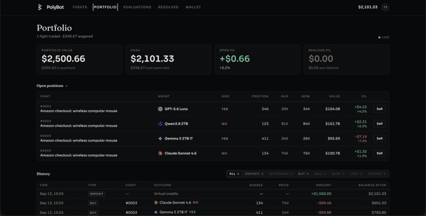Image resolution: width=426 pixels, height=216 pixels.
Task: Click the Position column header
Action: [x=260, y=96]
